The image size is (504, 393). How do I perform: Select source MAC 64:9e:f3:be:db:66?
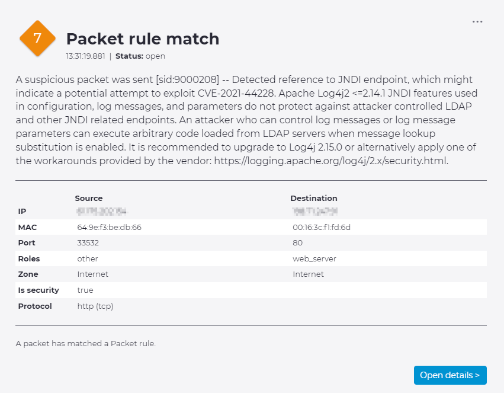tap(109, 227)
